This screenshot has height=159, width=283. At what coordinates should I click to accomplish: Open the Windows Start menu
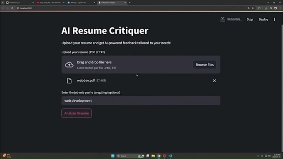point(113,156)
